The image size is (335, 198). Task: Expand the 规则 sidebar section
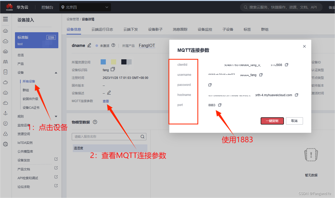click(56, 117)
